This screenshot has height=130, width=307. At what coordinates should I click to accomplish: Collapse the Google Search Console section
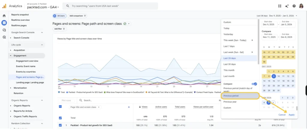point(42,32)
